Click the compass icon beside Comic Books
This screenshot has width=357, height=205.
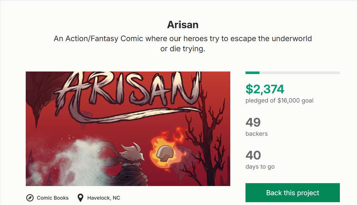[x=30, y=198]
